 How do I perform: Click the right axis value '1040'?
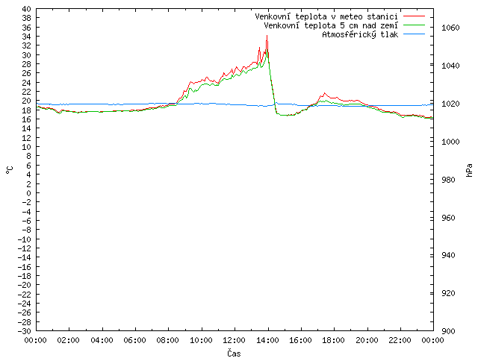pyautogui.click(x=450, y=66)
